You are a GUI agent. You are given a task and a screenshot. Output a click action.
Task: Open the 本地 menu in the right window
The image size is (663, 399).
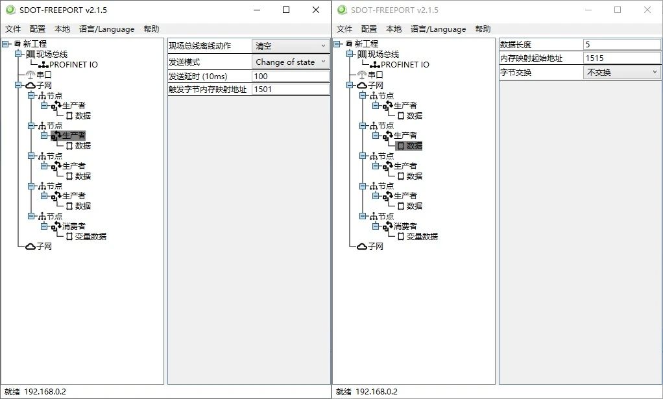(394, 29)
